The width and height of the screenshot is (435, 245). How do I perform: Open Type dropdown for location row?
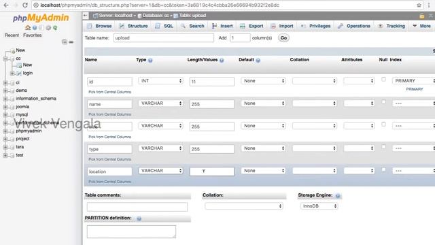160,171
